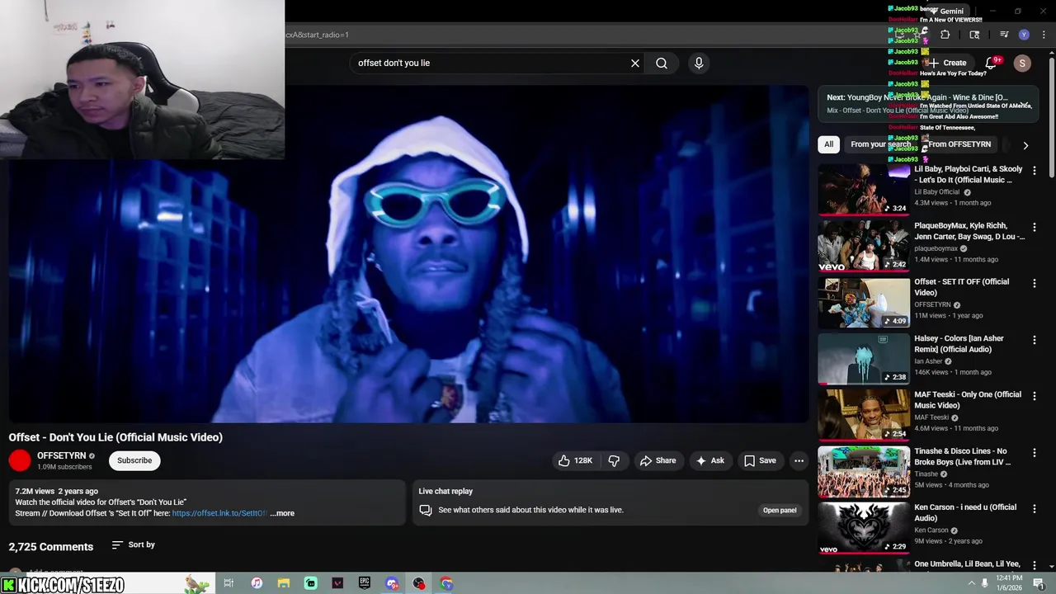Open Windows Task View in taskbar
This screenshot has width=1056, height=594.
229,583
